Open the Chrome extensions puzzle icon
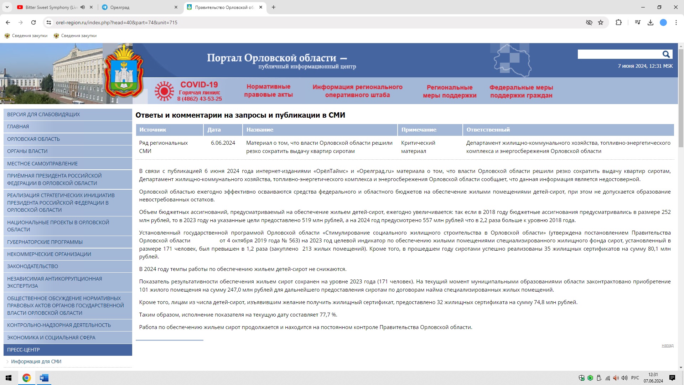This screenshot has width=684, height=385. [x=618, y=22]
